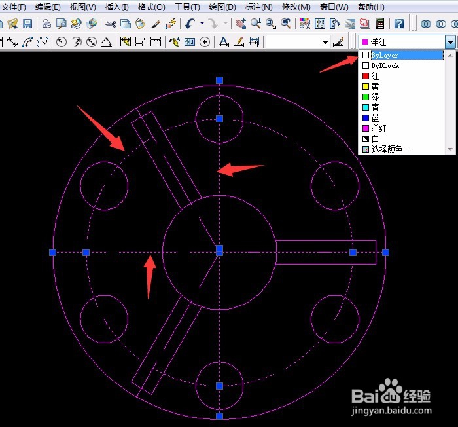458x427 pixels.
Task: Select the Angular dimension tool
Action: (107, 43)
